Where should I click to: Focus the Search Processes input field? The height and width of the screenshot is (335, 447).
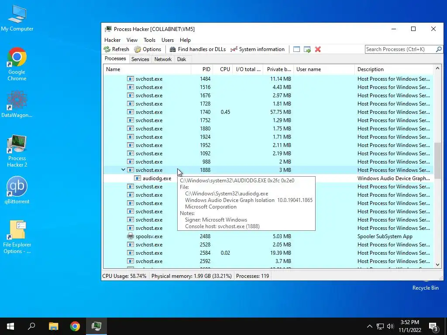400,49
